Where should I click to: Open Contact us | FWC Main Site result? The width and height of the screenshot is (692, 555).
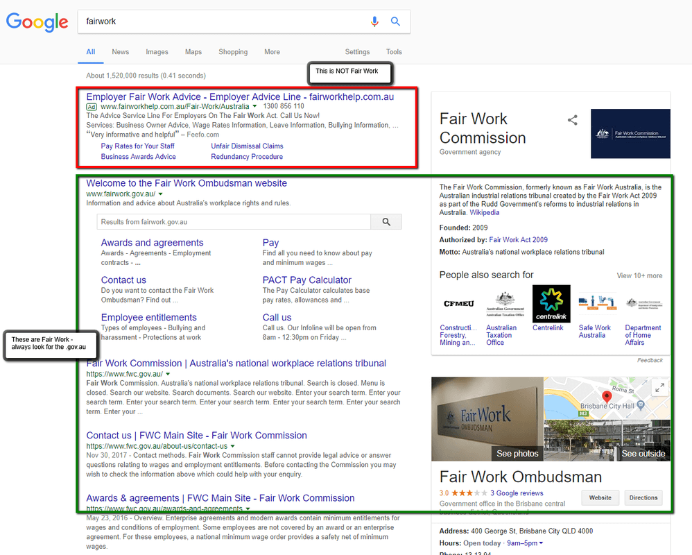pyautogui.click(x=196, y=436)
